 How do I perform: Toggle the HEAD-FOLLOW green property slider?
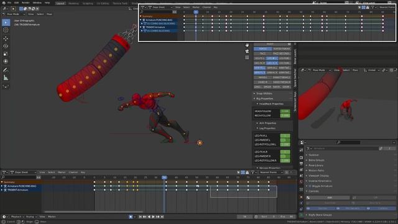tap(285, 111)
